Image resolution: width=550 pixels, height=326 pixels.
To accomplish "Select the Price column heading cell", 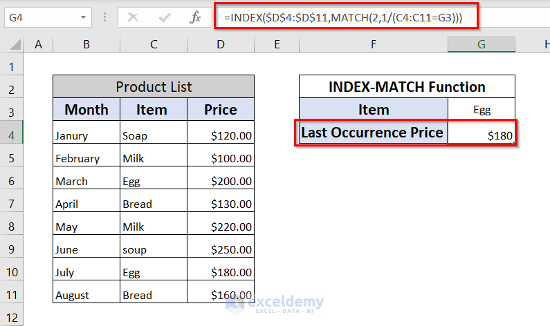I will click(x=220, y=110).
